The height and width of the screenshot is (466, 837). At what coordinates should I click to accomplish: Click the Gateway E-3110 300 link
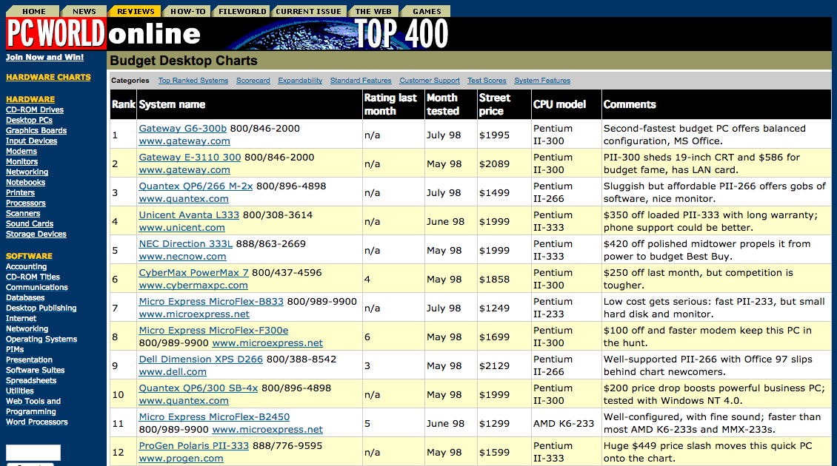point(190,158)
